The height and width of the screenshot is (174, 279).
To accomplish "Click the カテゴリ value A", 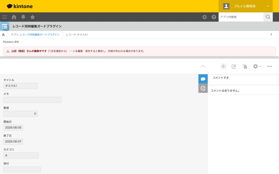I will (21, 156).
